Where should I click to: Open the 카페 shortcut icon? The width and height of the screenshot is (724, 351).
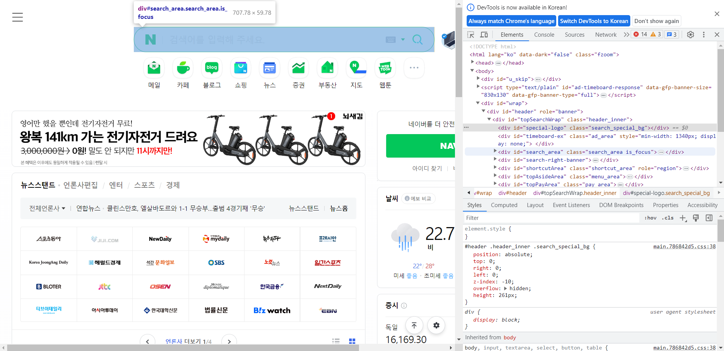point(183,68)
